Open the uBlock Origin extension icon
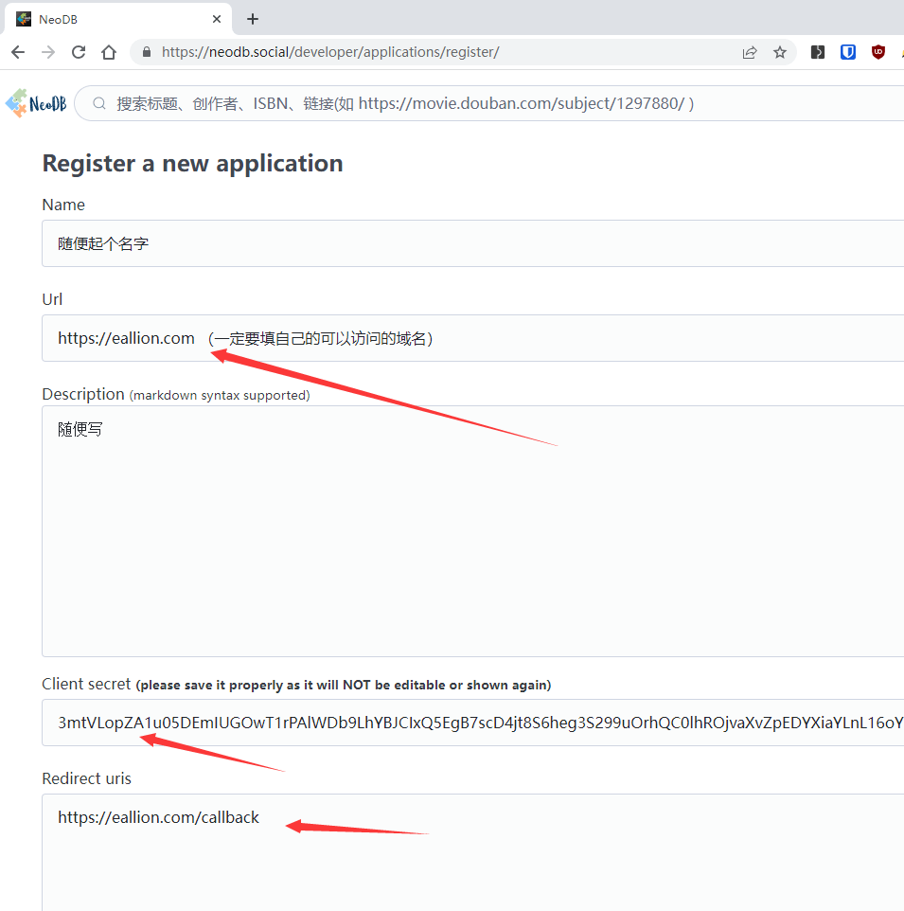Image resolution: width=904 pixels, height=911 pixels. (877, 52)
